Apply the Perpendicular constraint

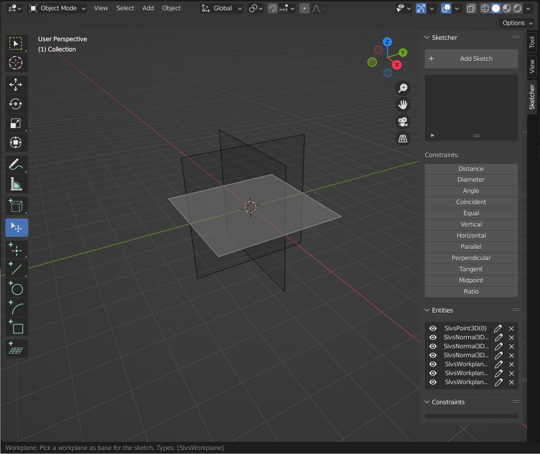pos(471,258)
